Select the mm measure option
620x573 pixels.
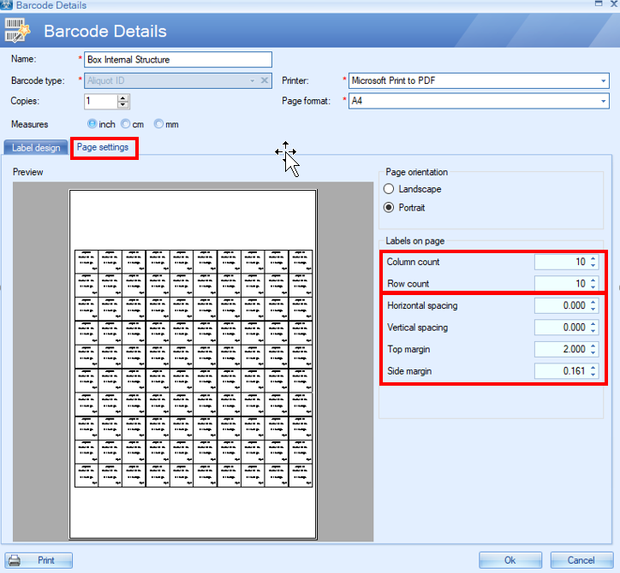pyautogui.click(x=158, y=124)
